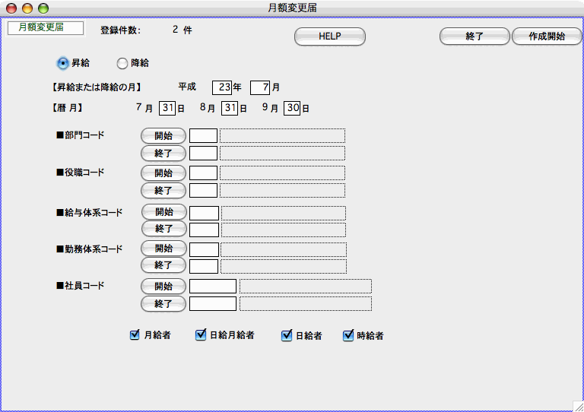The width and height of the screenshot is (584, 412).
Task: Toggle the 日給月給者 checkbox
Action: 201,334
